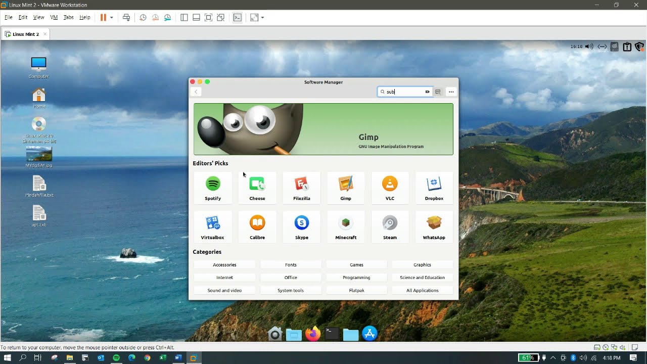Viewport: 647px width, 364px height.
Task: Click inside the search box containing 'sub'
Action: point(404,92)
